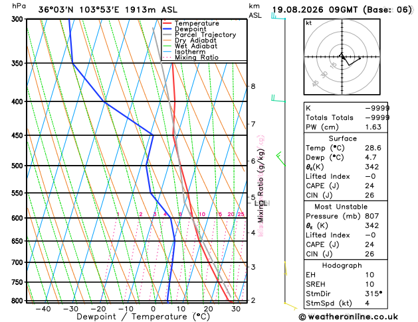Click the '350' pressure axis label
Screen dimensions: 418x322
[x=19, y=63]
